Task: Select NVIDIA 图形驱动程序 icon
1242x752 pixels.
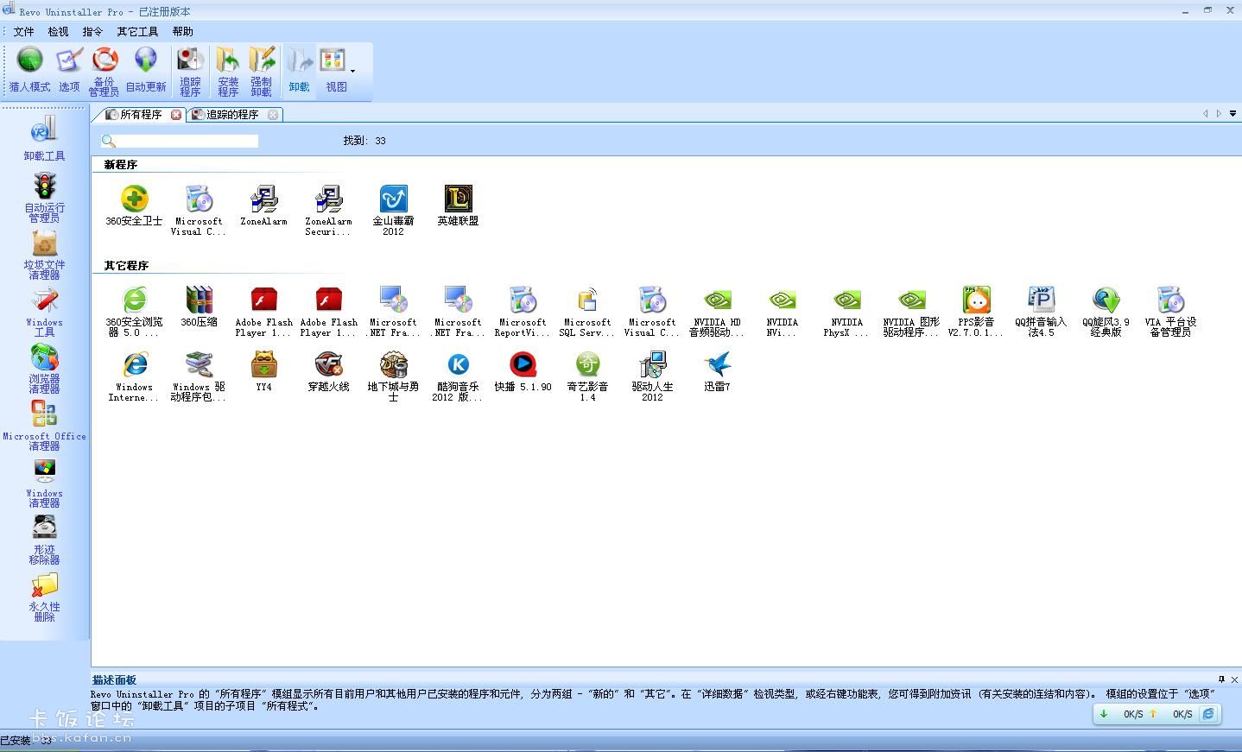Action: [x=911, y=312]
